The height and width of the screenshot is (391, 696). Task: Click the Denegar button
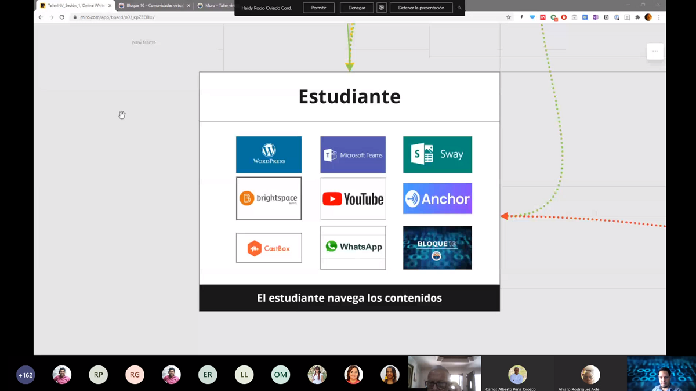[357, 8]
